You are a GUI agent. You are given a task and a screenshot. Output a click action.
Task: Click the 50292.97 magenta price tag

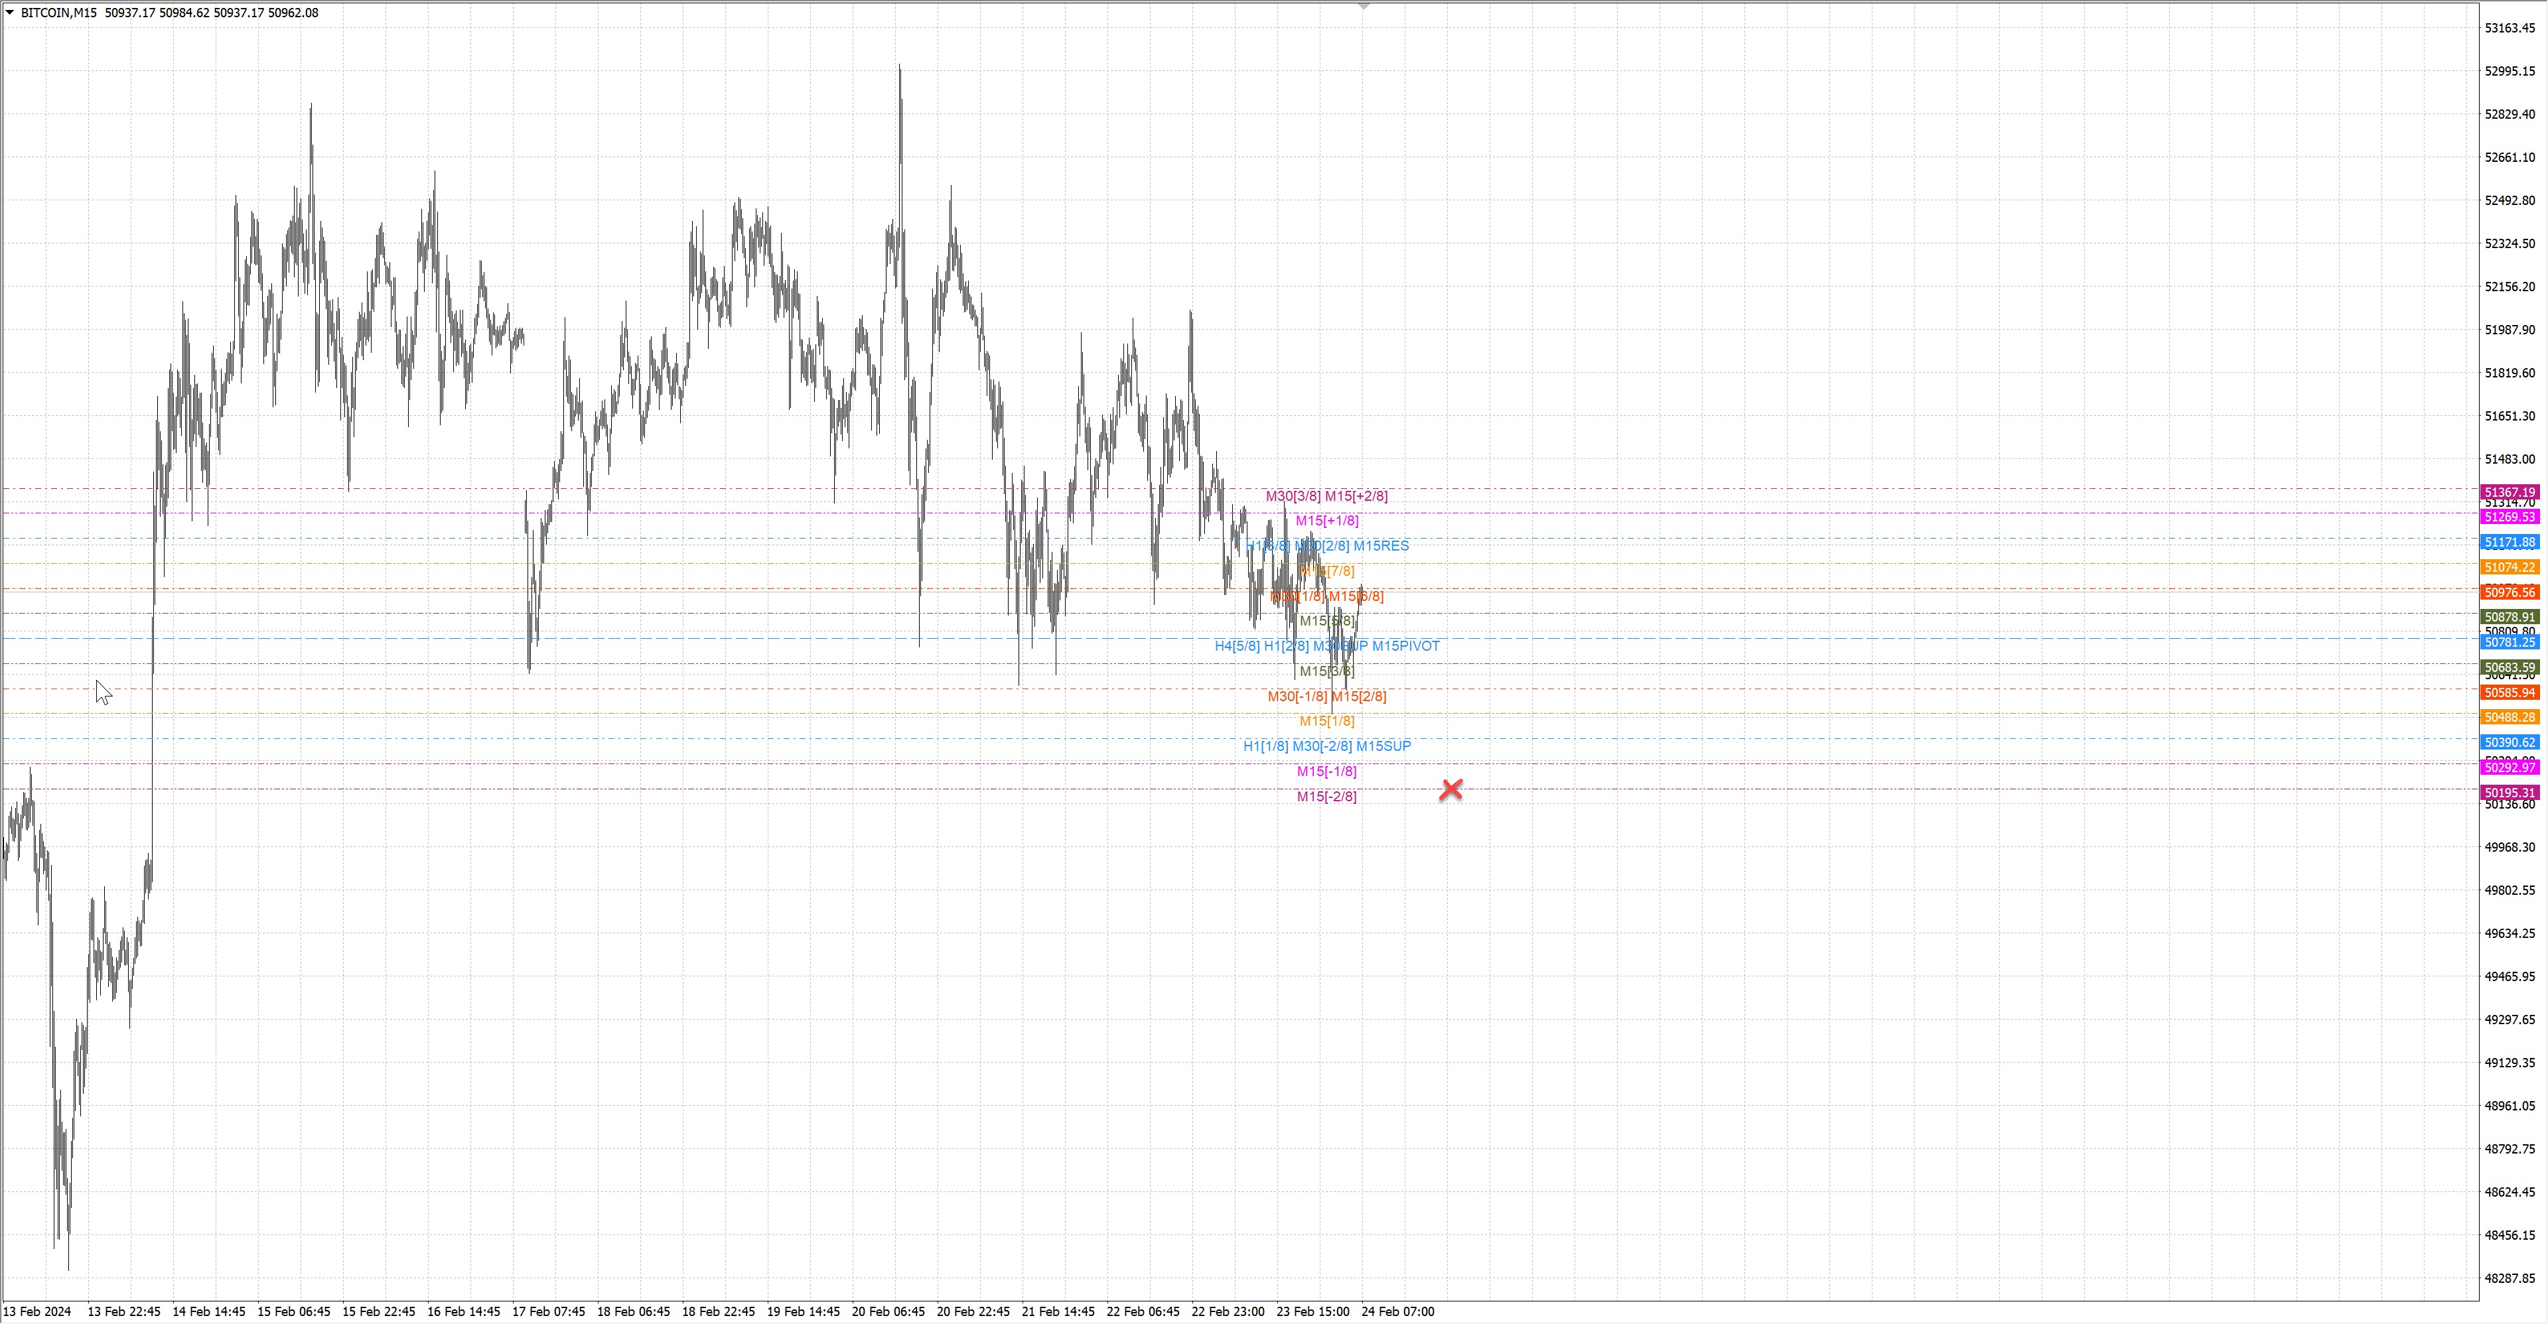pos(2510,767)
